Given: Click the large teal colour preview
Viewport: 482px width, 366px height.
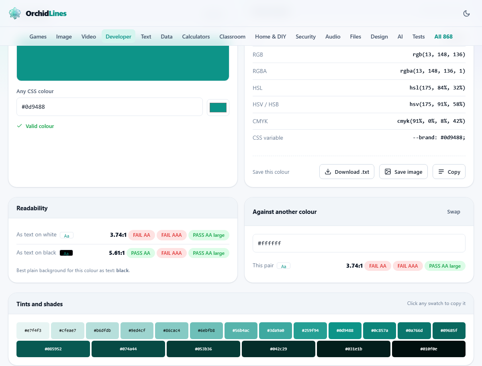Looking at the screenshot, I should [123, 63].
